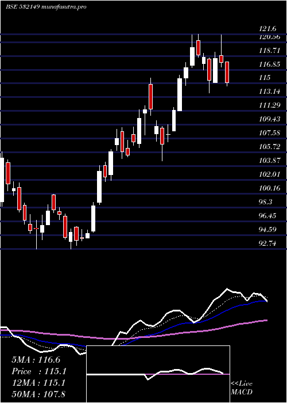This screenshot has width=287, height=403.
Task: Click the 115 price axis label
Action: (265, 78)
